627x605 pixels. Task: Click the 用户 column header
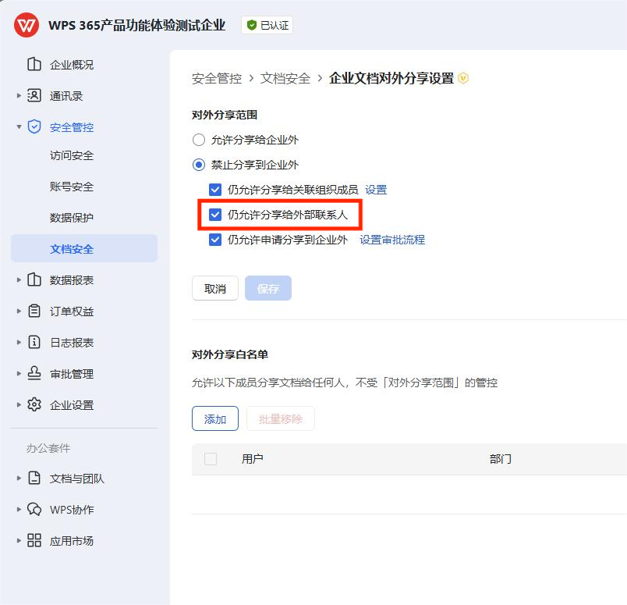pyautogui.click(x=253, y=459)
